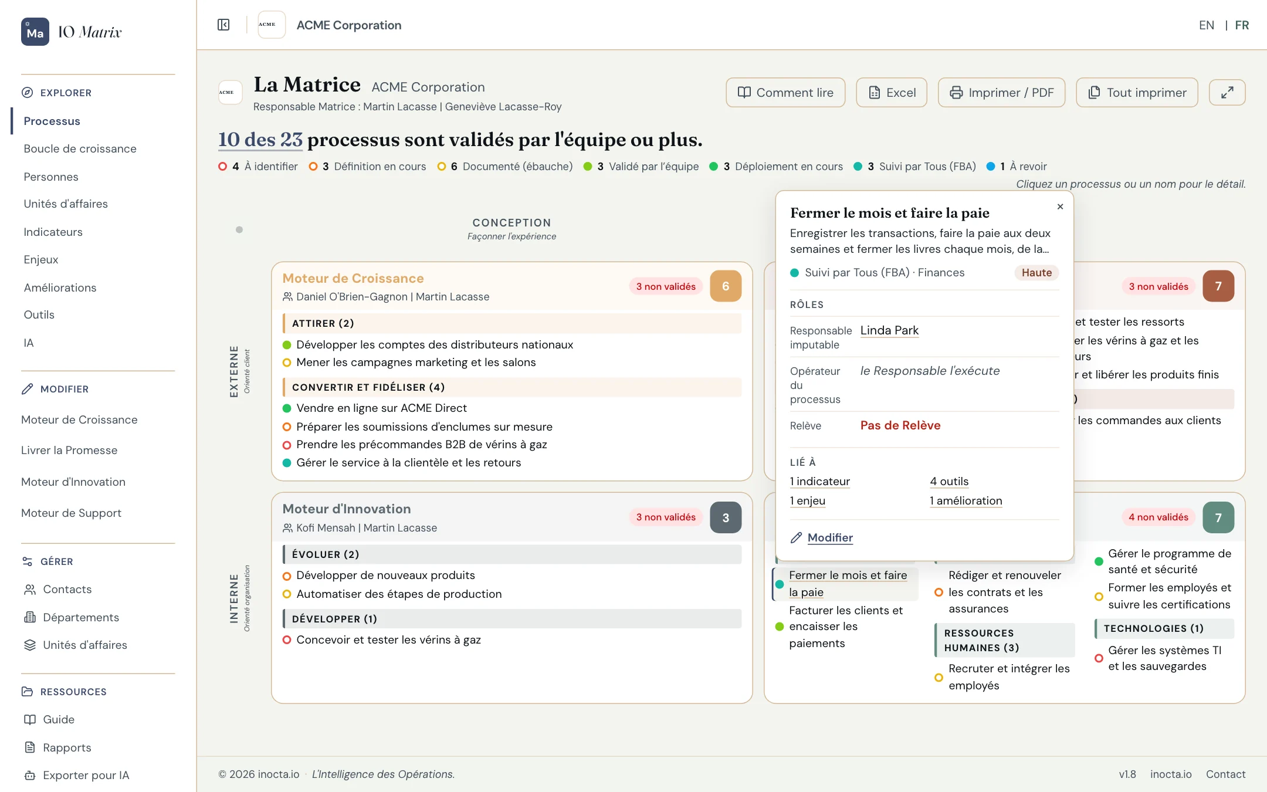Open Indicateurs in sidebar
The width and height of the screenshot is (1267, 792).
53,232
